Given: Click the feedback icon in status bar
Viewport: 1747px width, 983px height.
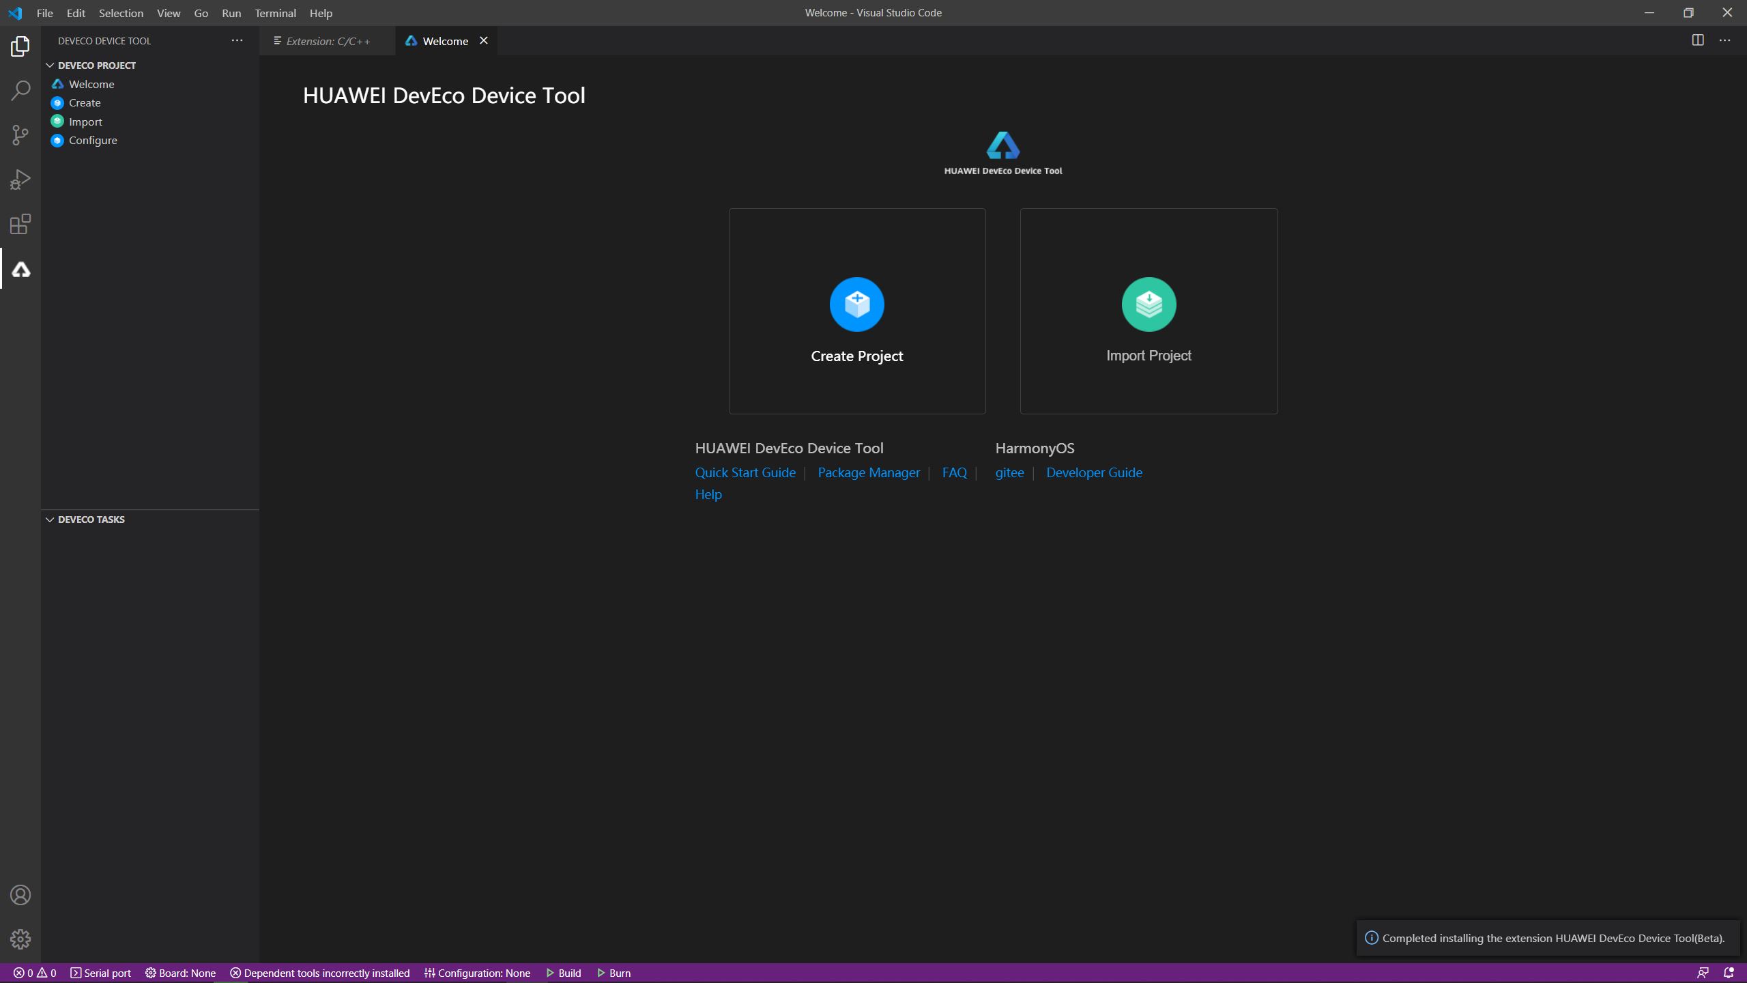Looking at the screenshot, I should coord(1703,973).
